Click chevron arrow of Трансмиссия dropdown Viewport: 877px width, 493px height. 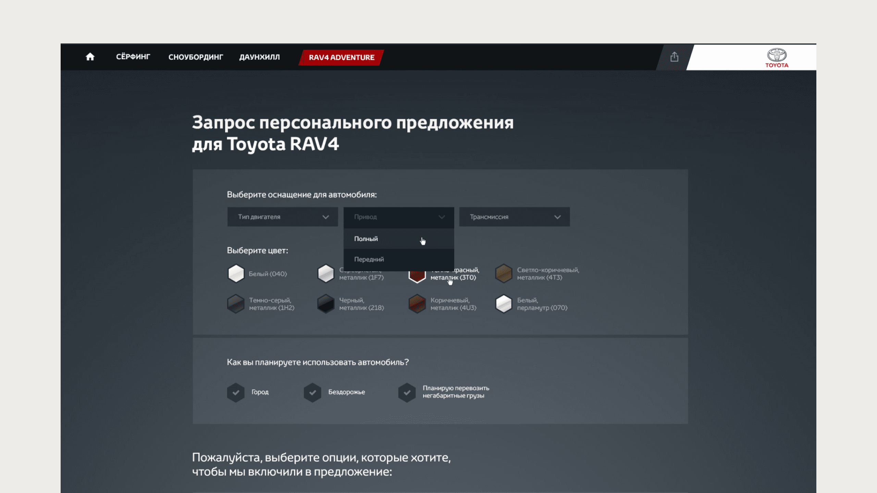(557, 217)
